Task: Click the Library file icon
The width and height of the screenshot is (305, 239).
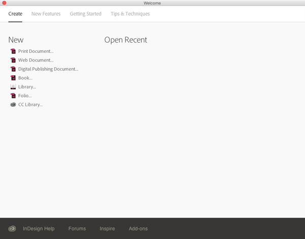Action: [x=13, y=87]
